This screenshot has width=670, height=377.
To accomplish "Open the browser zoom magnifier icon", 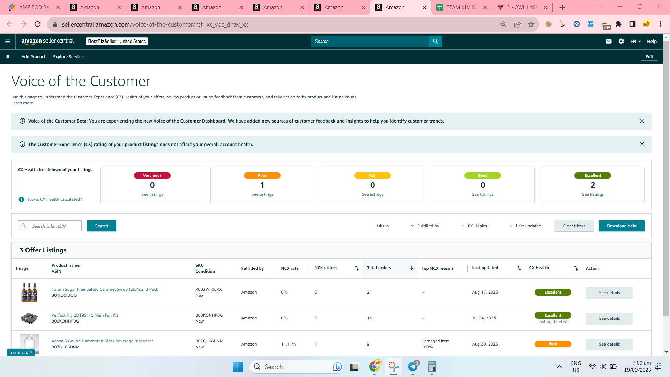I will click(503, 24).
